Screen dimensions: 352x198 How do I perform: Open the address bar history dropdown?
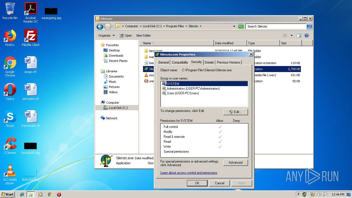tap(234, 26)
